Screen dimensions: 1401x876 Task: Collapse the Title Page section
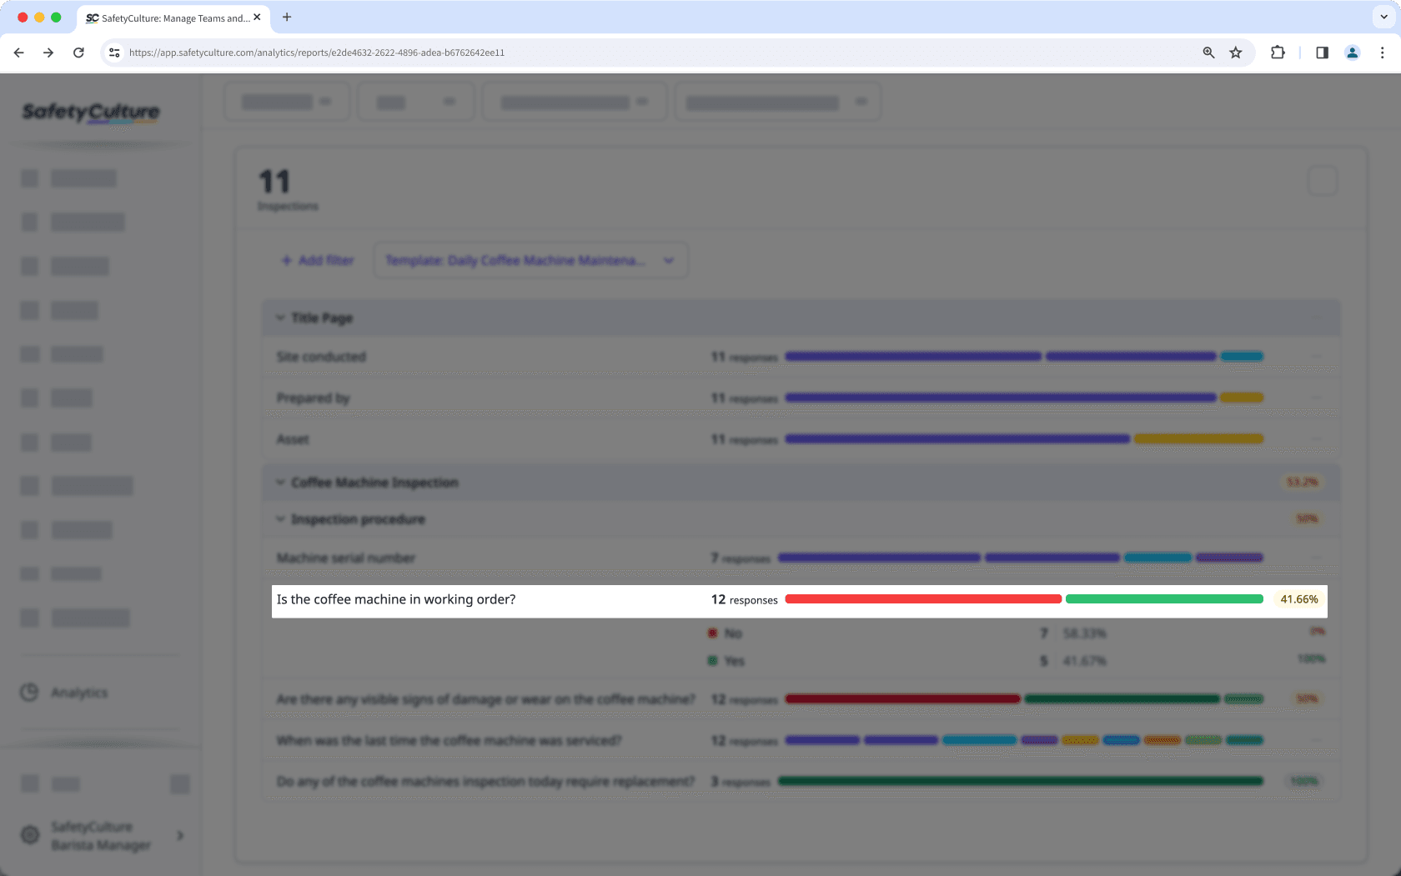pos(280,318)
